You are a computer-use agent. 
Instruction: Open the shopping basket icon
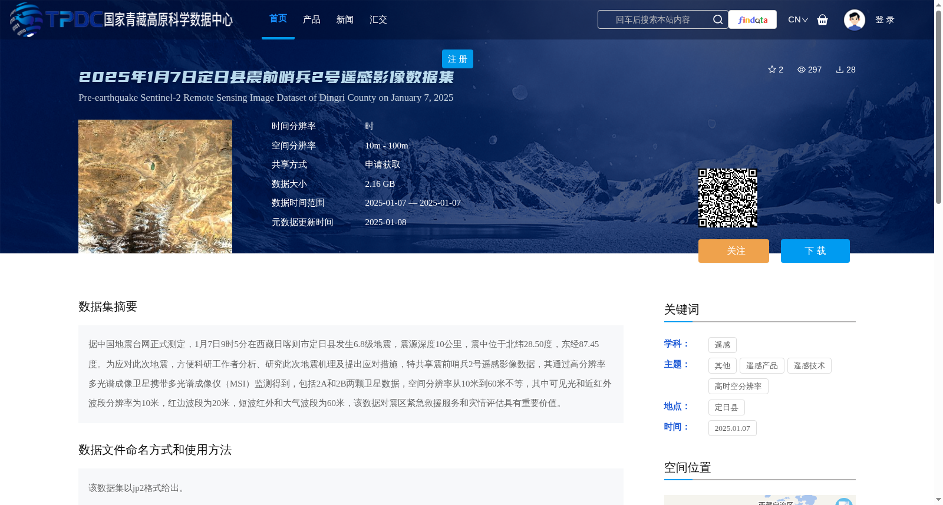pos(823,19)
